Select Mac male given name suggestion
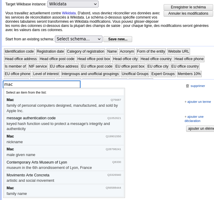This screenshot has height=200, width=214. 64,152
